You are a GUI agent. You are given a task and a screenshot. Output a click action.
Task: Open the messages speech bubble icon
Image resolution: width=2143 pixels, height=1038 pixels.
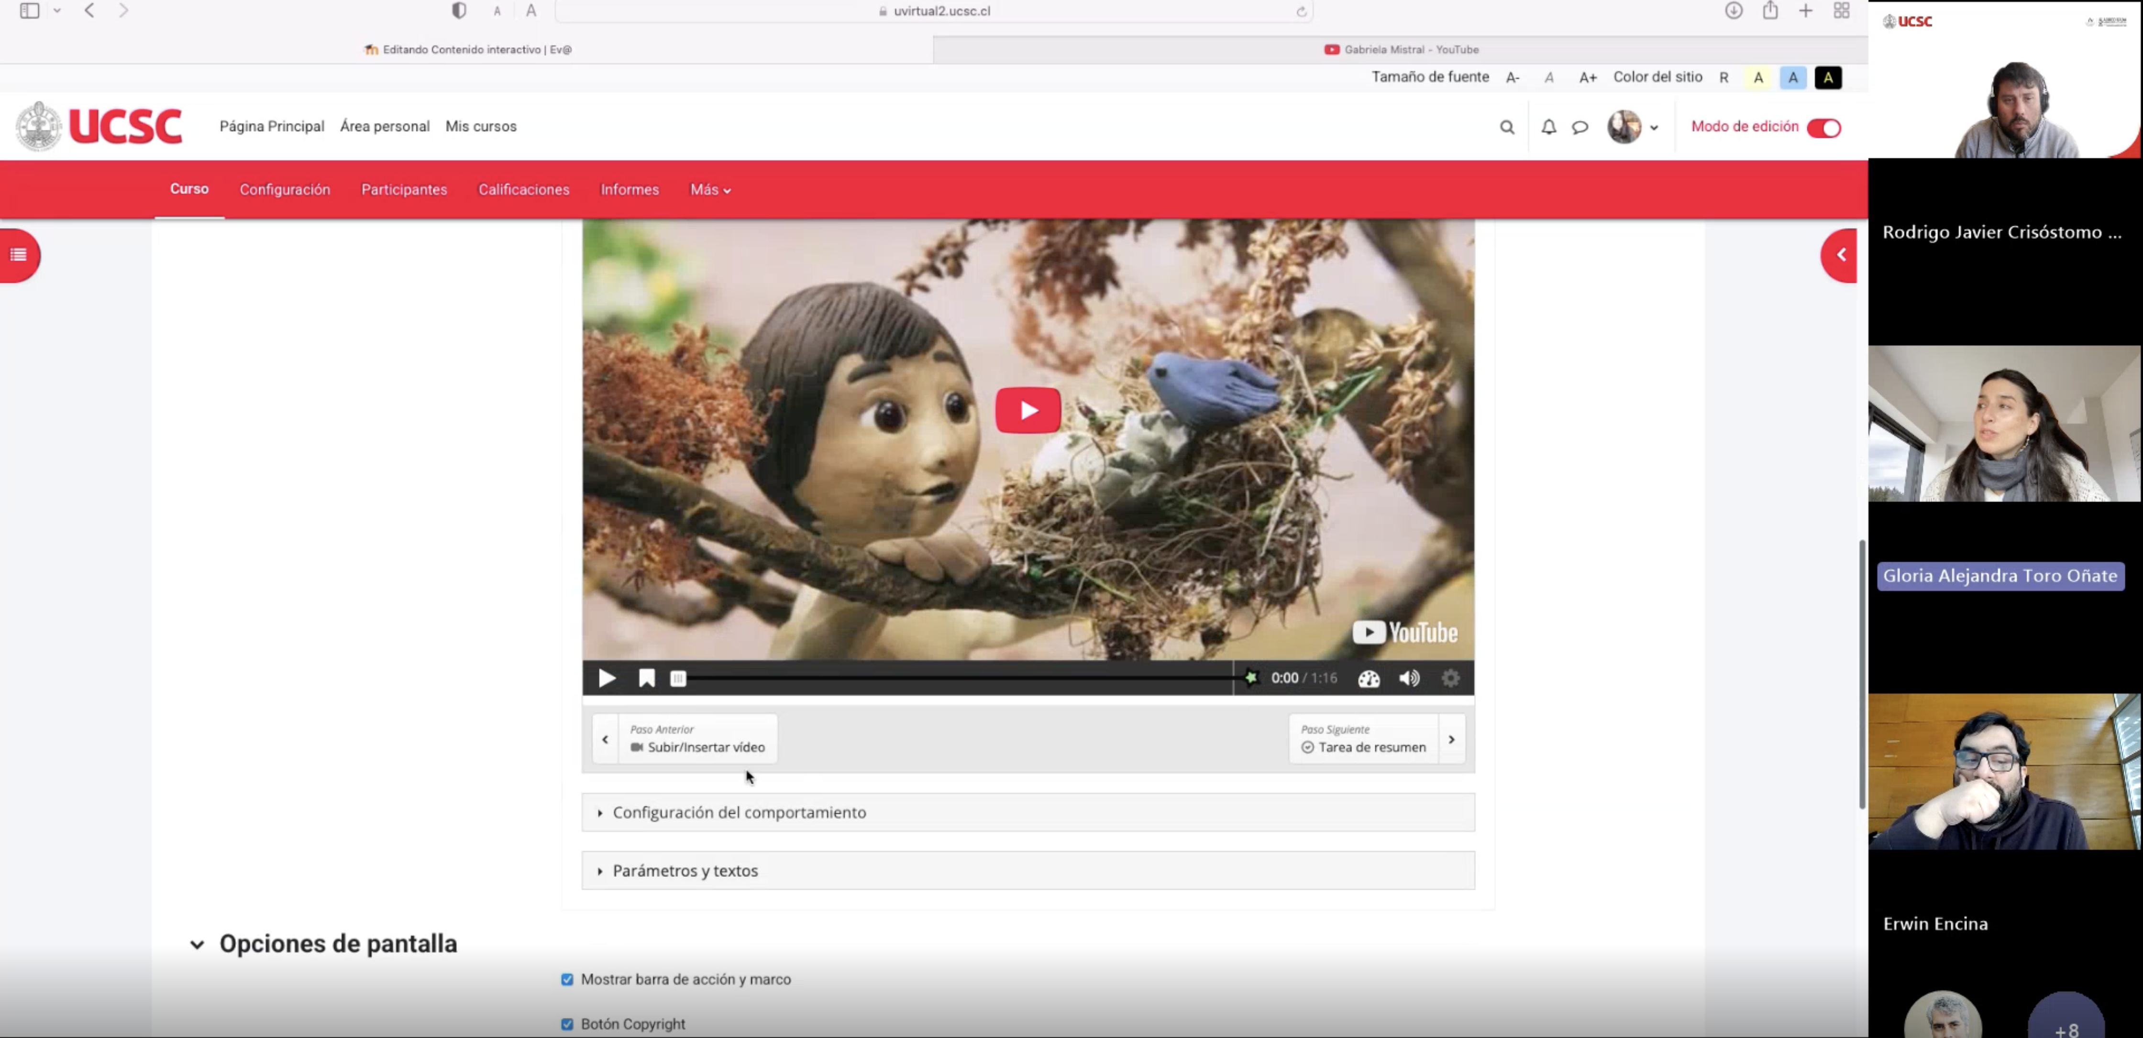click(x=1580, y=127)
